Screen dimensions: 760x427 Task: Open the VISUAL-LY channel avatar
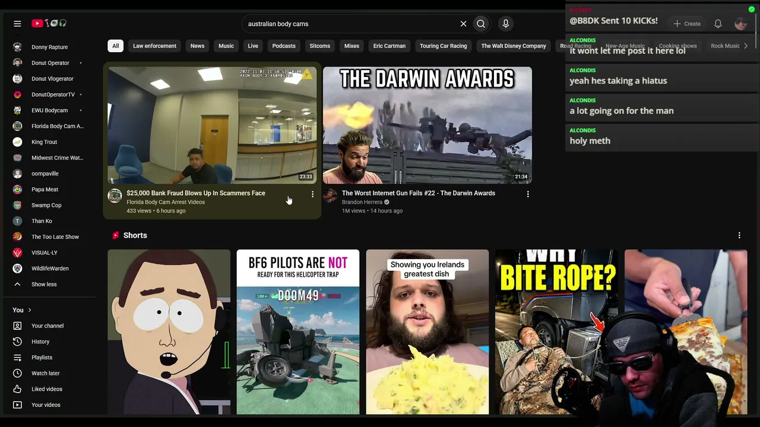pyautogui.click(x=18, y=253)
